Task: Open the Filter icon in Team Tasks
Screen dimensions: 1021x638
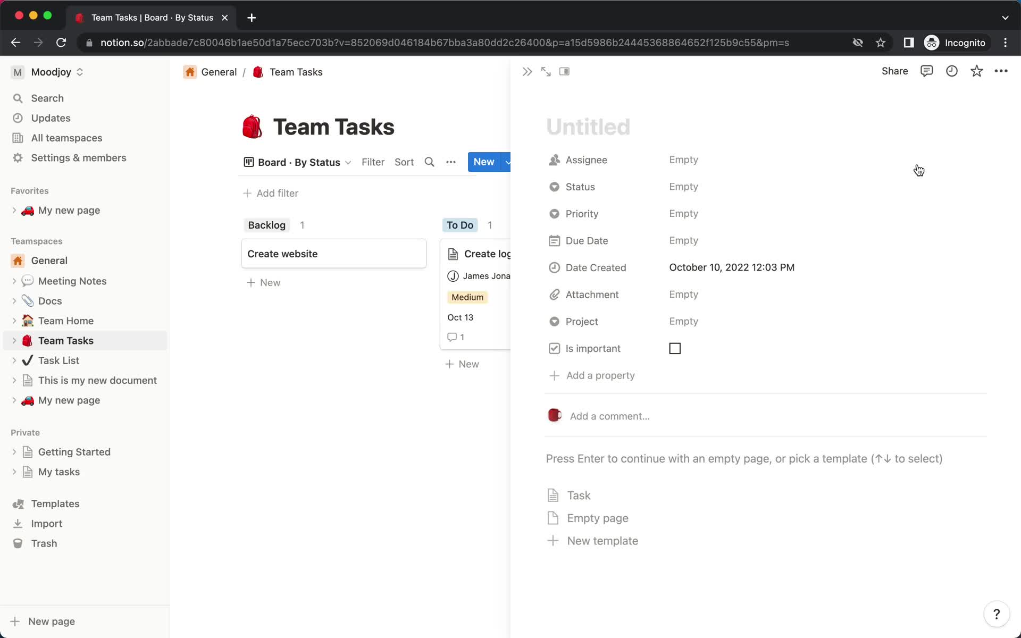Action: [373, 161]
